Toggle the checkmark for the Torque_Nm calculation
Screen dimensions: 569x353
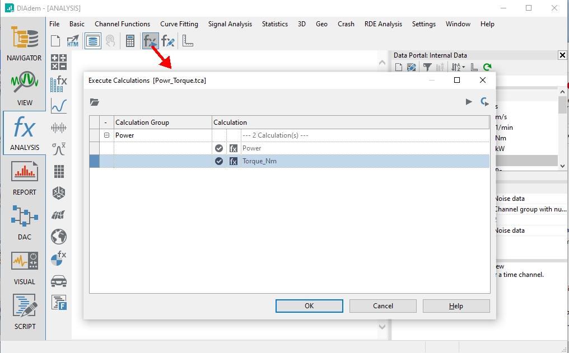click(219, 161)
